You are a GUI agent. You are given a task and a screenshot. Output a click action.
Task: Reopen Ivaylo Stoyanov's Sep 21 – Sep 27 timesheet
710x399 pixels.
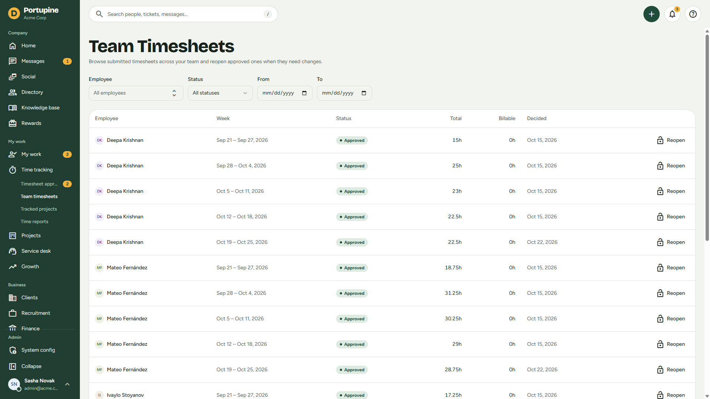coord(671,395)
